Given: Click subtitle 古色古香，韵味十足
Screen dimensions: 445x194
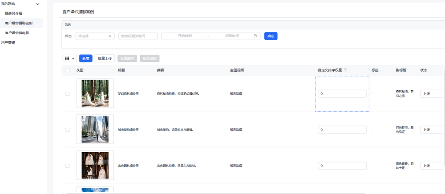Looking at the screenshot, I should point(405,166).
